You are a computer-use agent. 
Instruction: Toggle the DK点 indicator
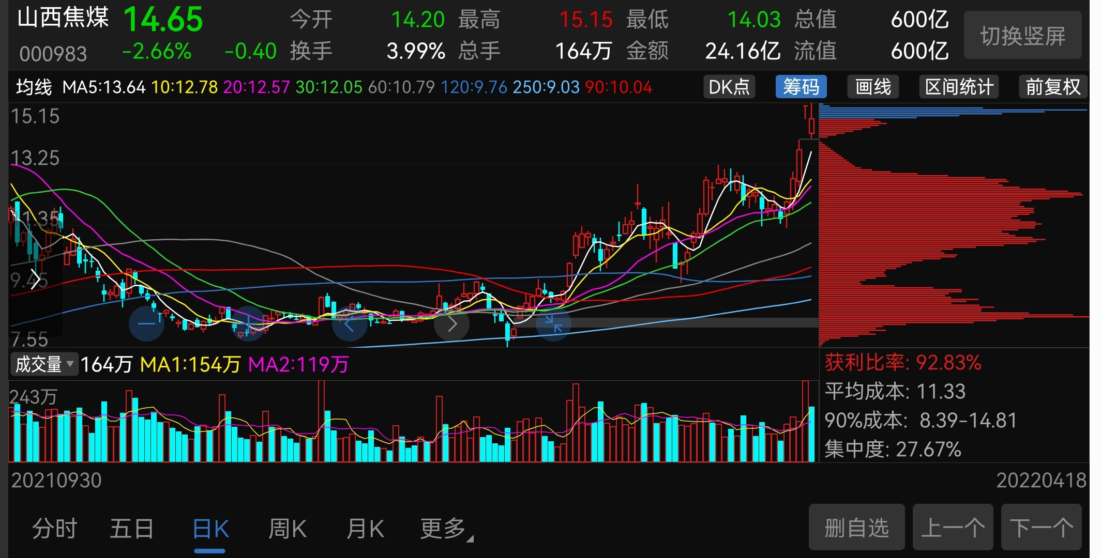729,87
